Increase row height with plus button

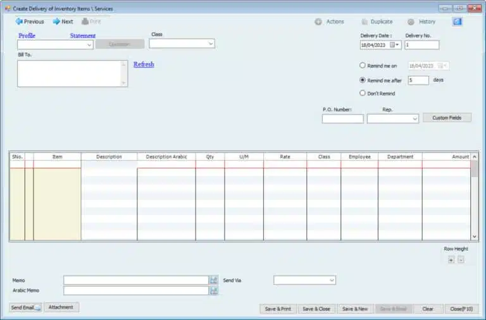pos(451,259)
